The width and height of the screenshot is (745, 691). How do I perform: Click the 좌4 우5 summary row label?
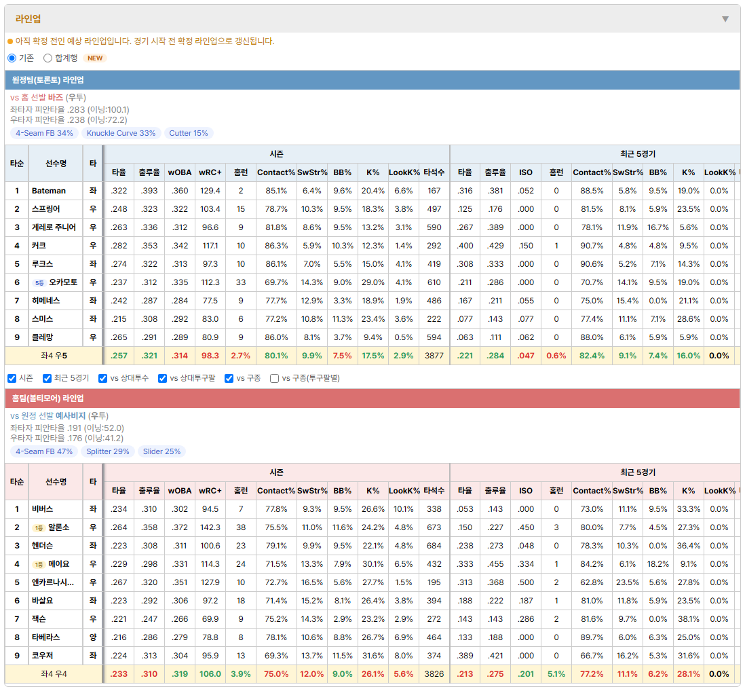tap(54, 356)
